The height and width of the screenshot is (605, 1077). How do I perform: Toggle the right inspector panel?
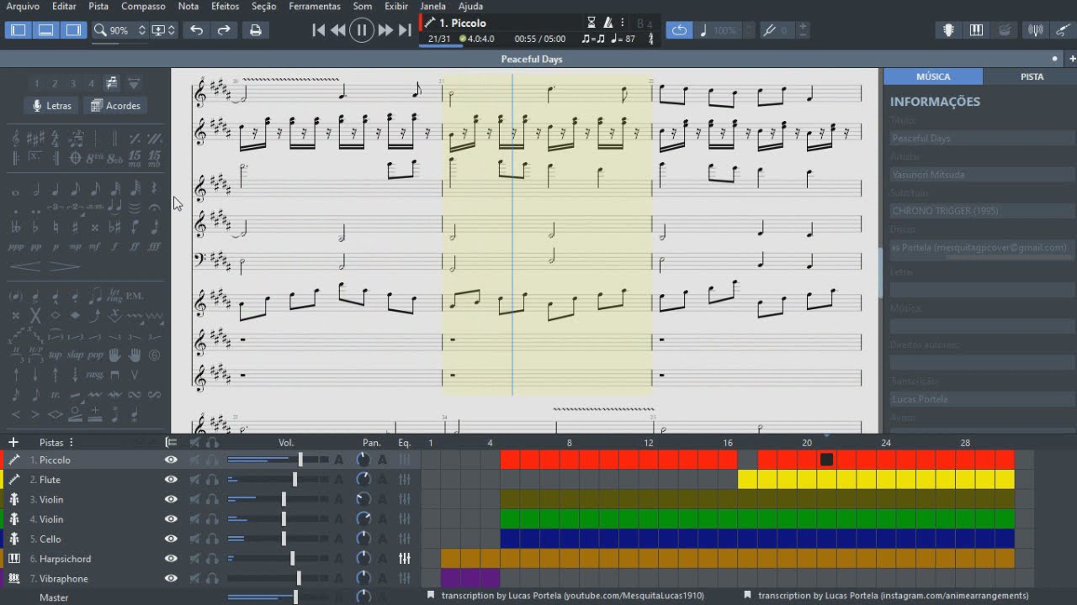(74, 30)
